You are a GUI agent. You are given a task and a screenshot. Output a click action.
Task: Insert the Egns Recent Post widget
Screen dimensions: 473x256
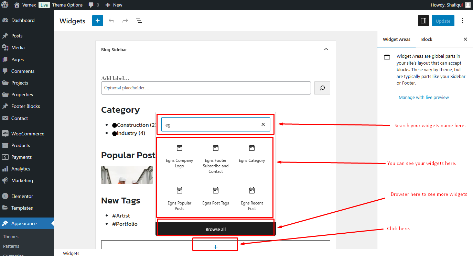point(252,198)
